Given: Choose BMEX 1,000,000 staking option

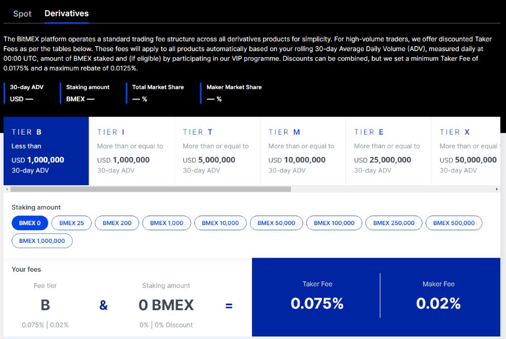Looking at the screenshot, I should point(42,241).
